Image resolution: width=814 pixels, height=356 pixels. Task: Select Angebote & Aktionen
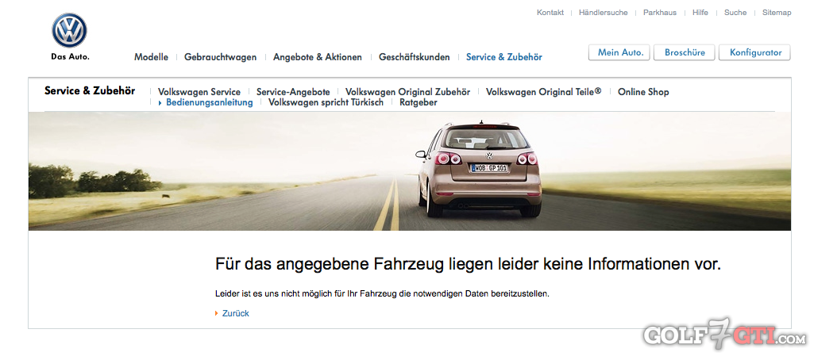[318, 57]
